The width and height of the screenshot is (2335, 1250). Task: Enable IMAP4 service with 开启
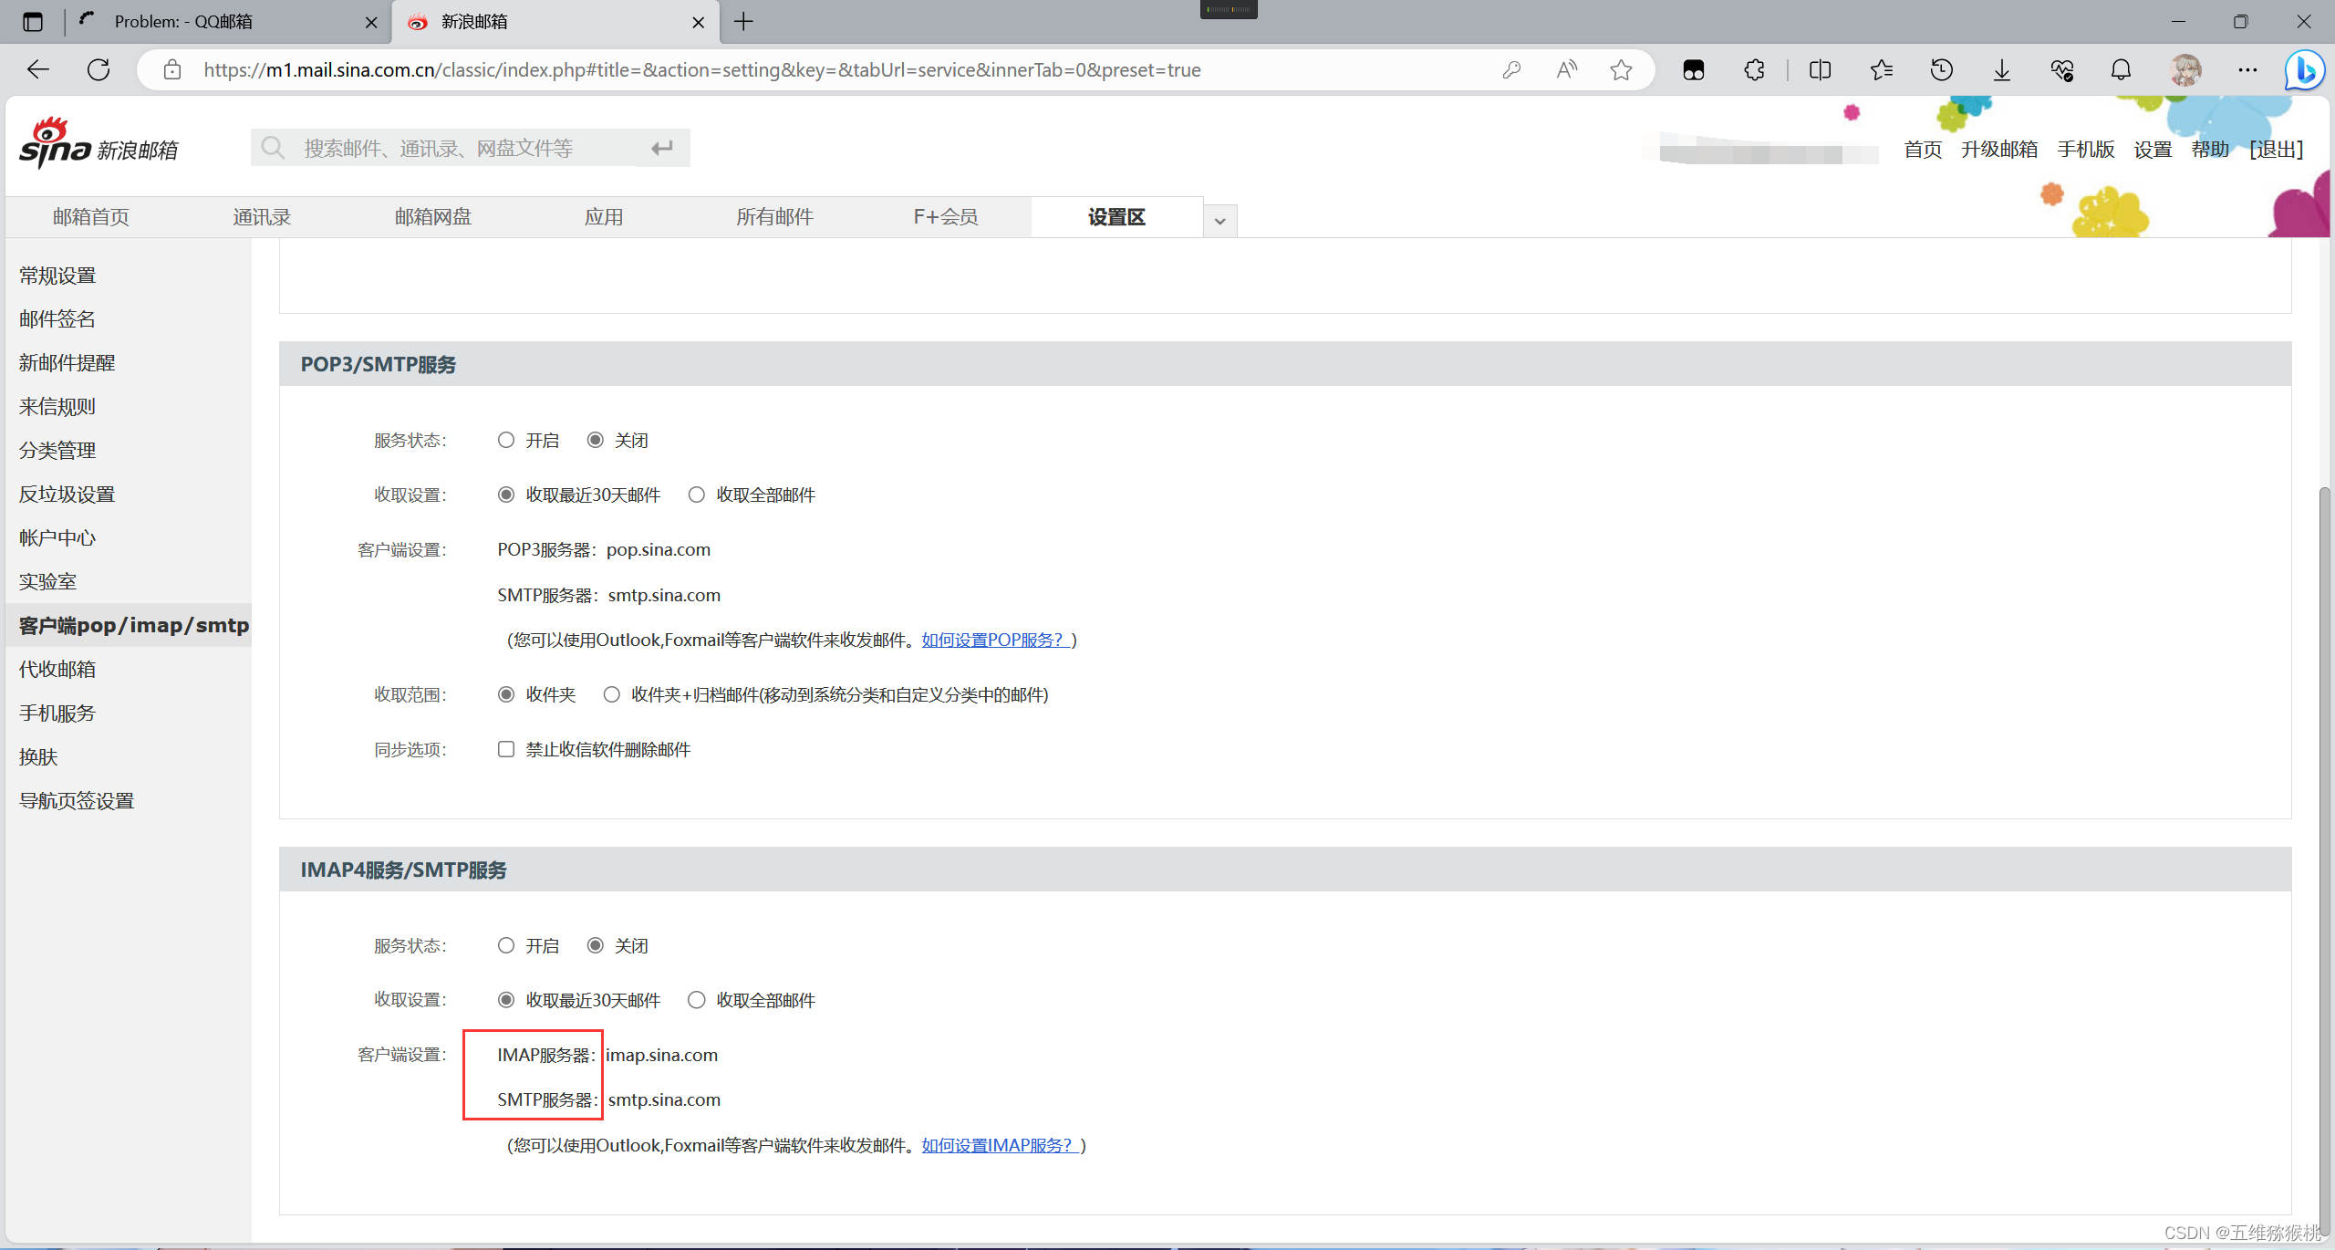(x=506, y=946)
